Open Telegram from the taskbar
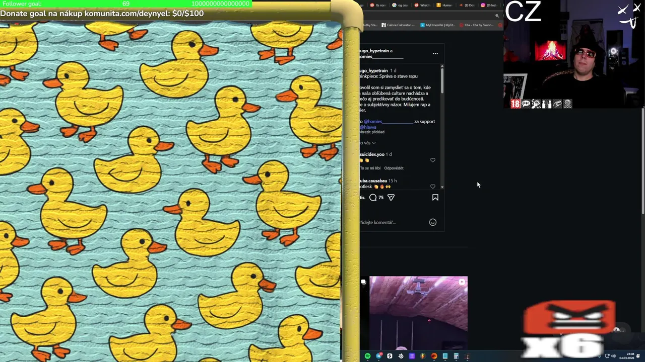This screenshot has width=645, height=362. (379, 356)
